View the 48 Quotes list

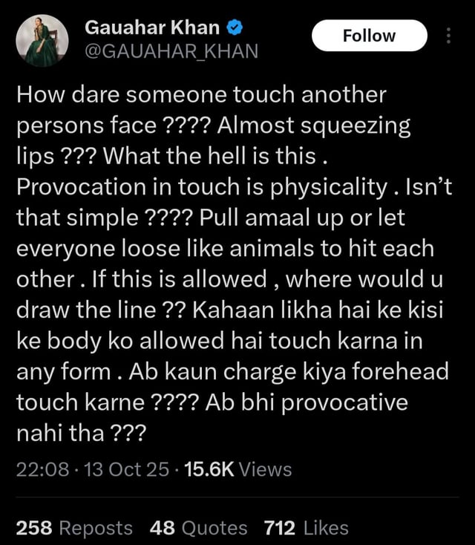tap(198, 528)
